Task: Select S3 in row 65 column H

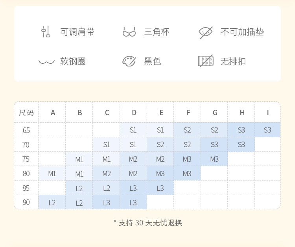Action: (241, 130)
